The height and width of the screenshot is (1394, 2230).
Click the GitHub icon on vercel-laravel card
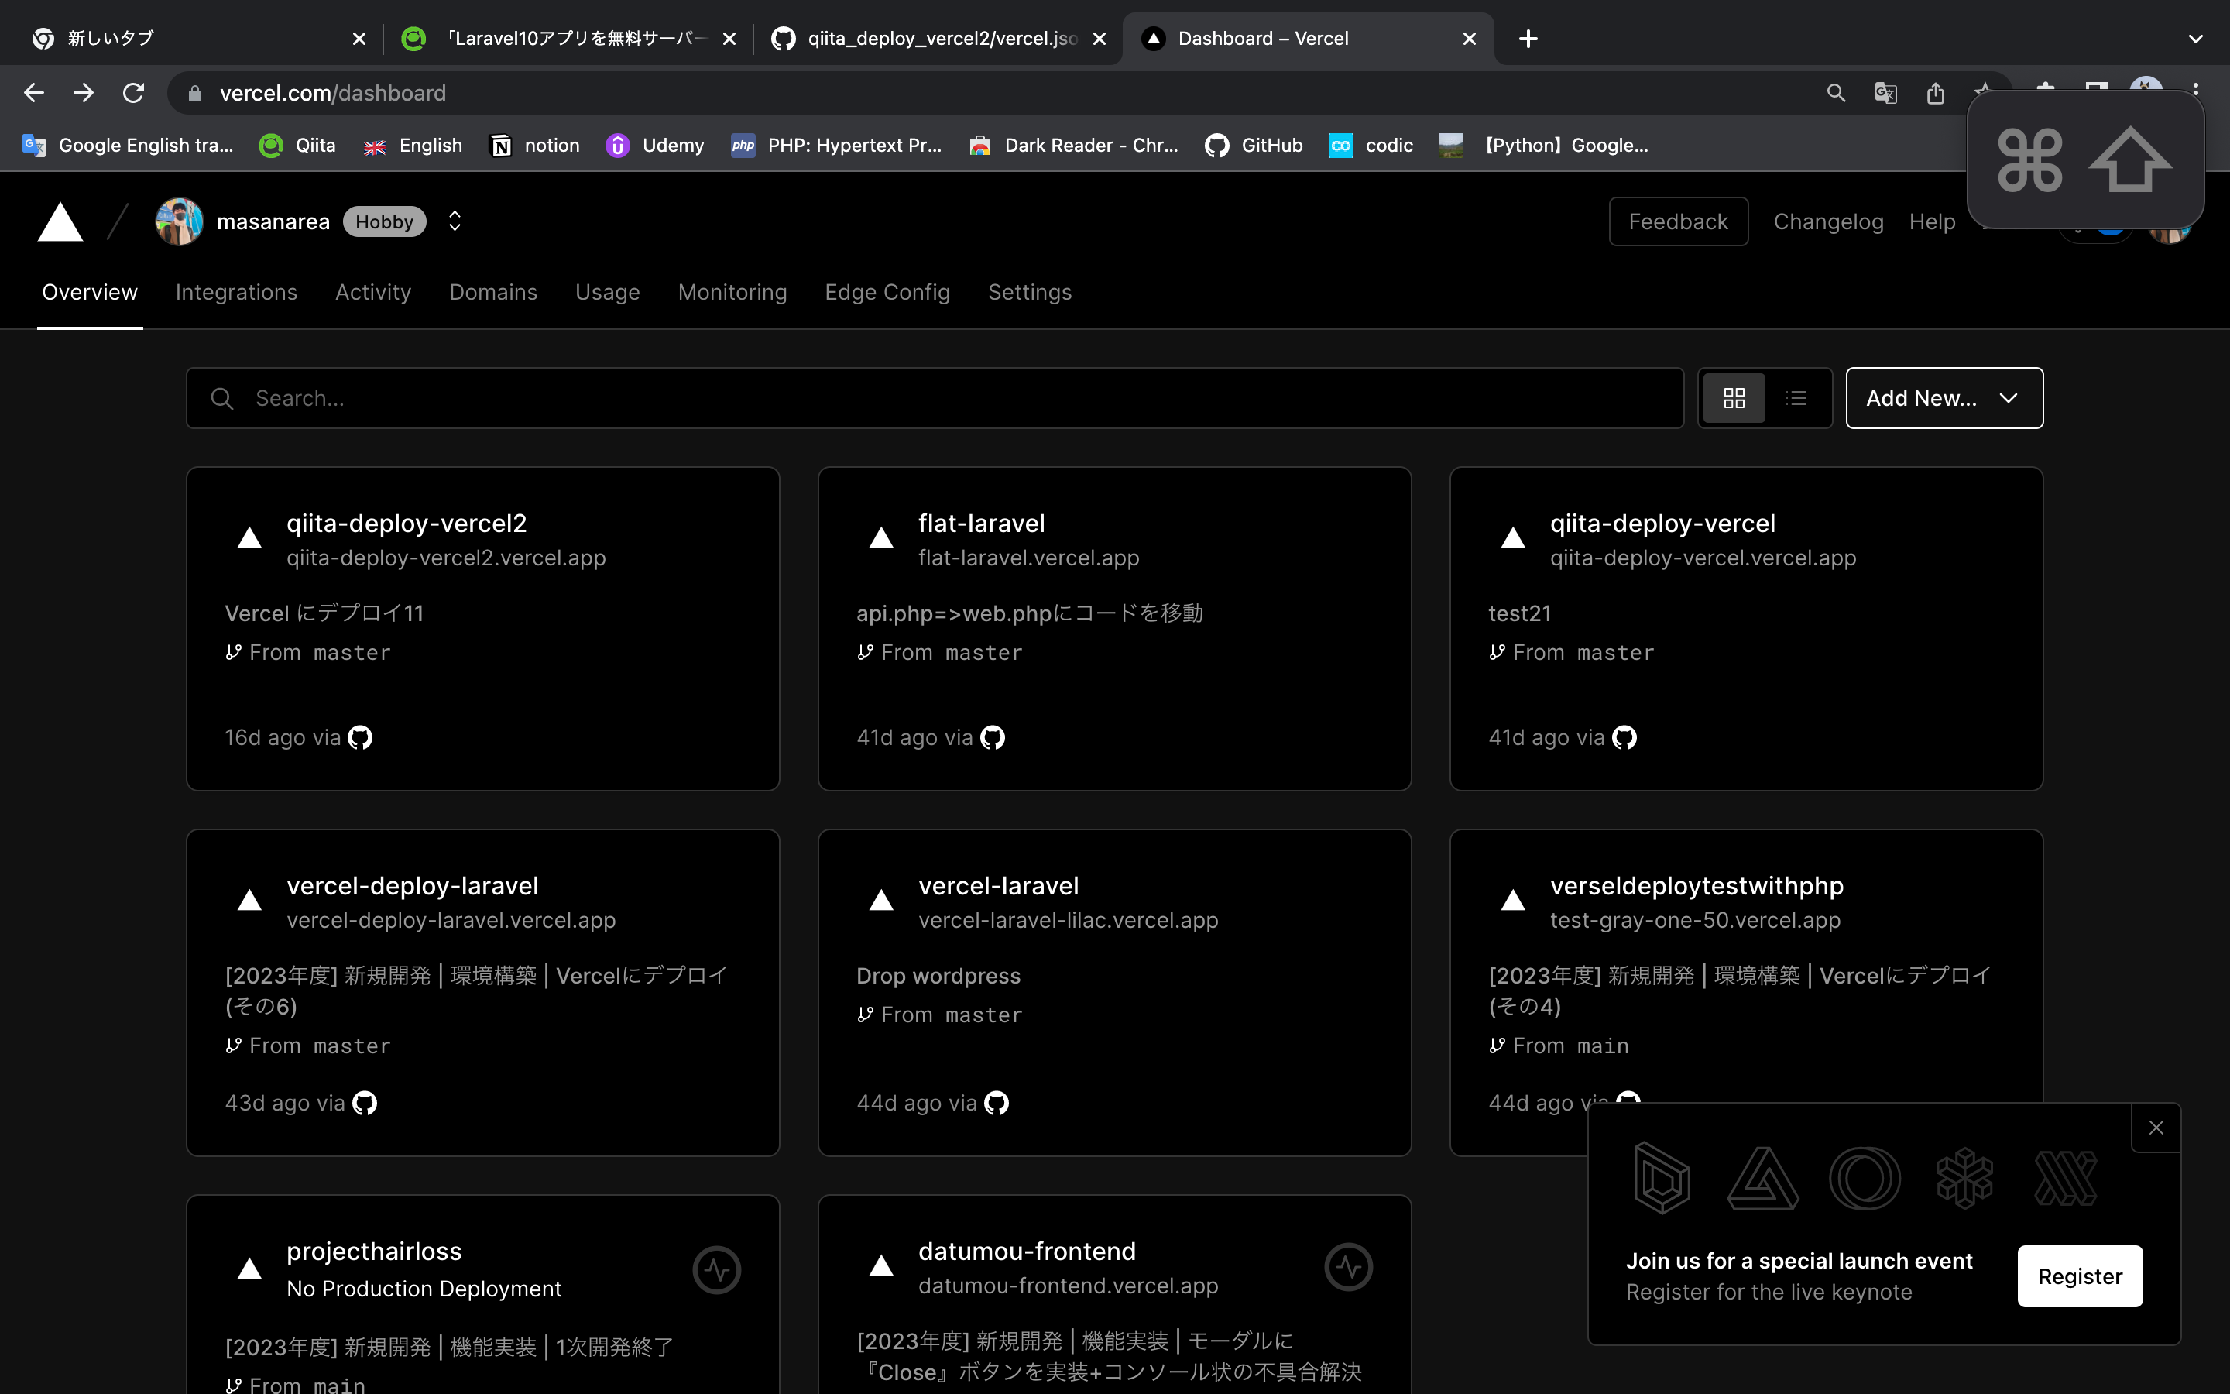pyautogui.click(x=996, y=1103)
